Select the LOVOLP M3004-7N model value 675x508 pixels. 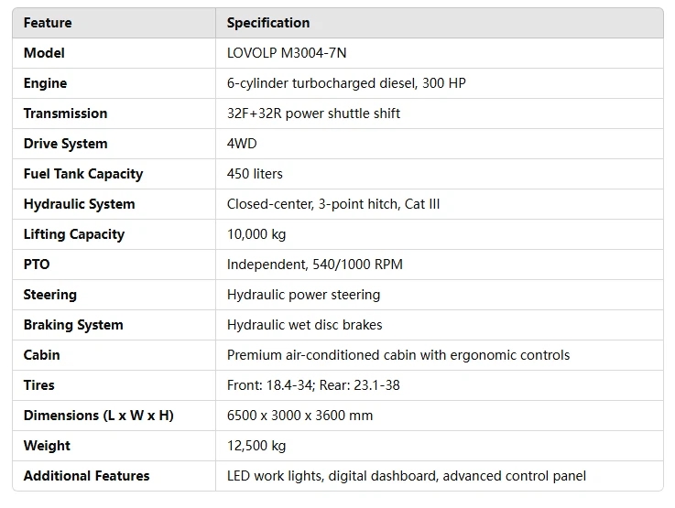pyautogui.click(x=287, y=53)
